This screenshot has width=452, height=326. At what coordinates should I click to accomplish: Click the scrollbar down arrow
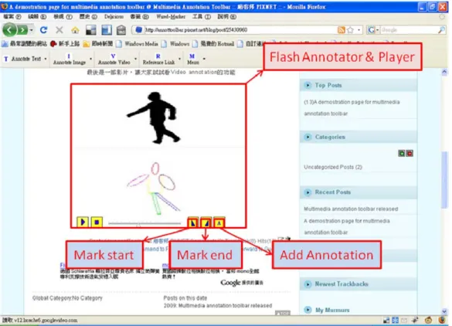coord(444,311)
